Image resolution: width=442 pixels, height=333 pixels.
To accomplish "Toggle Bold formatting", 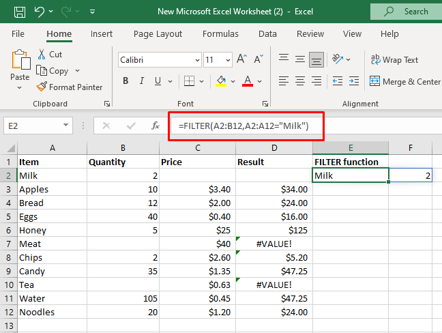I will point(126,81).
